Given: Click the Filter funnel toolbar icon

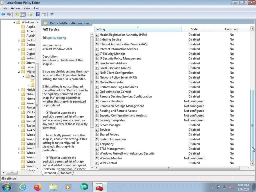Looking at the screenshot, I should click(x=51, y=14).
